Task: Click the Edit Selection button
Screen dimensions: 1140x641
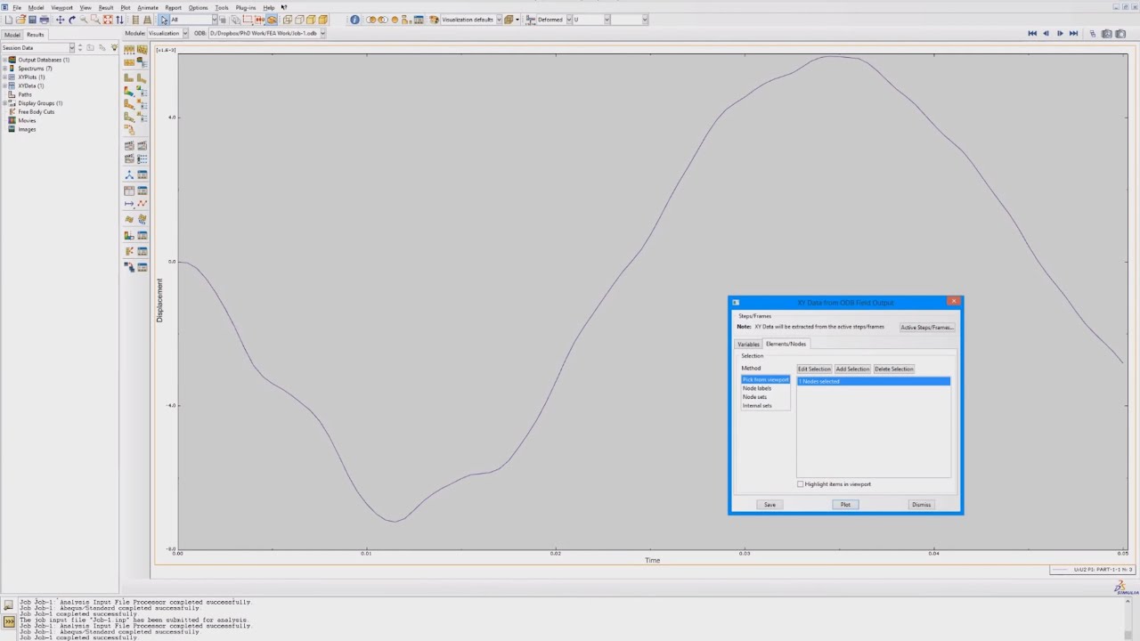Action: pos(814,369)
